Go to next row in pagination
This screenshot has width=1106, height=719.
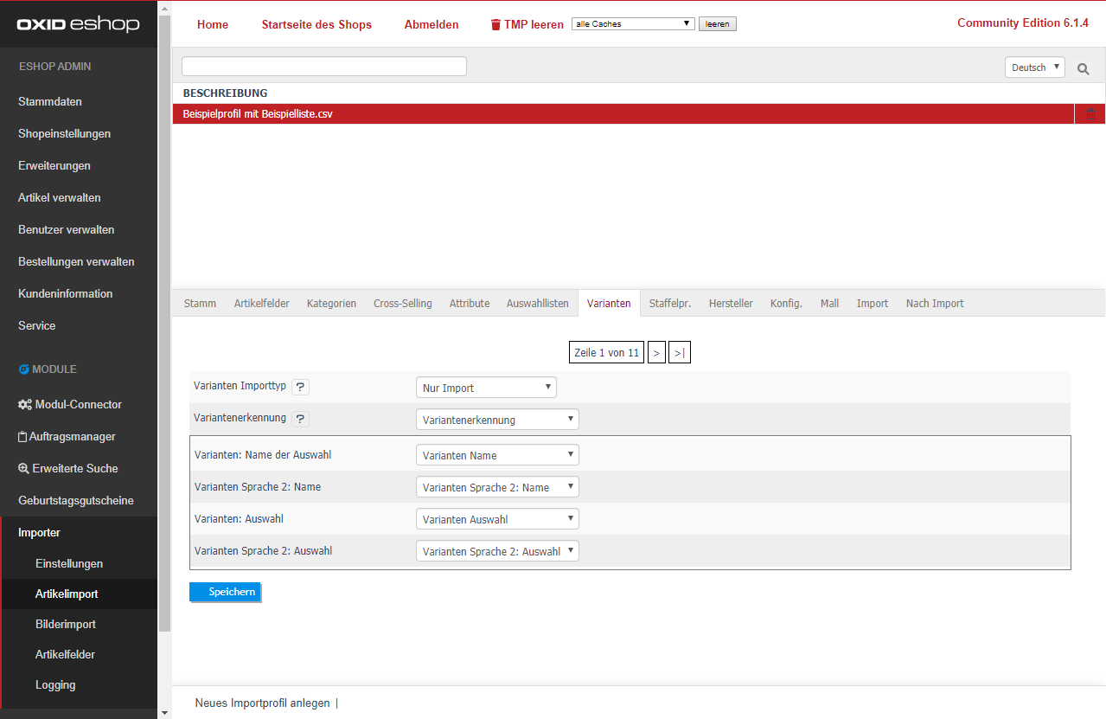tap(656, 353)
